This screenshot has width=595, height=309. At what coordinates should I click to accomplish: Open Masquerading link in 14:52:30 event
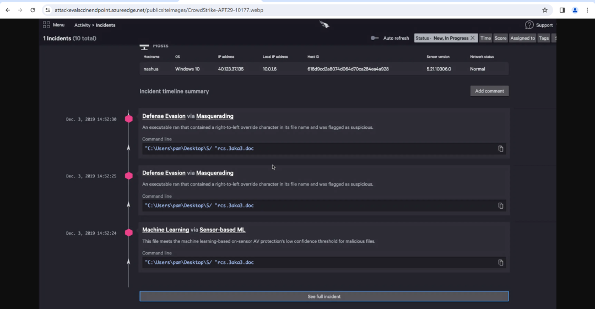215,116
